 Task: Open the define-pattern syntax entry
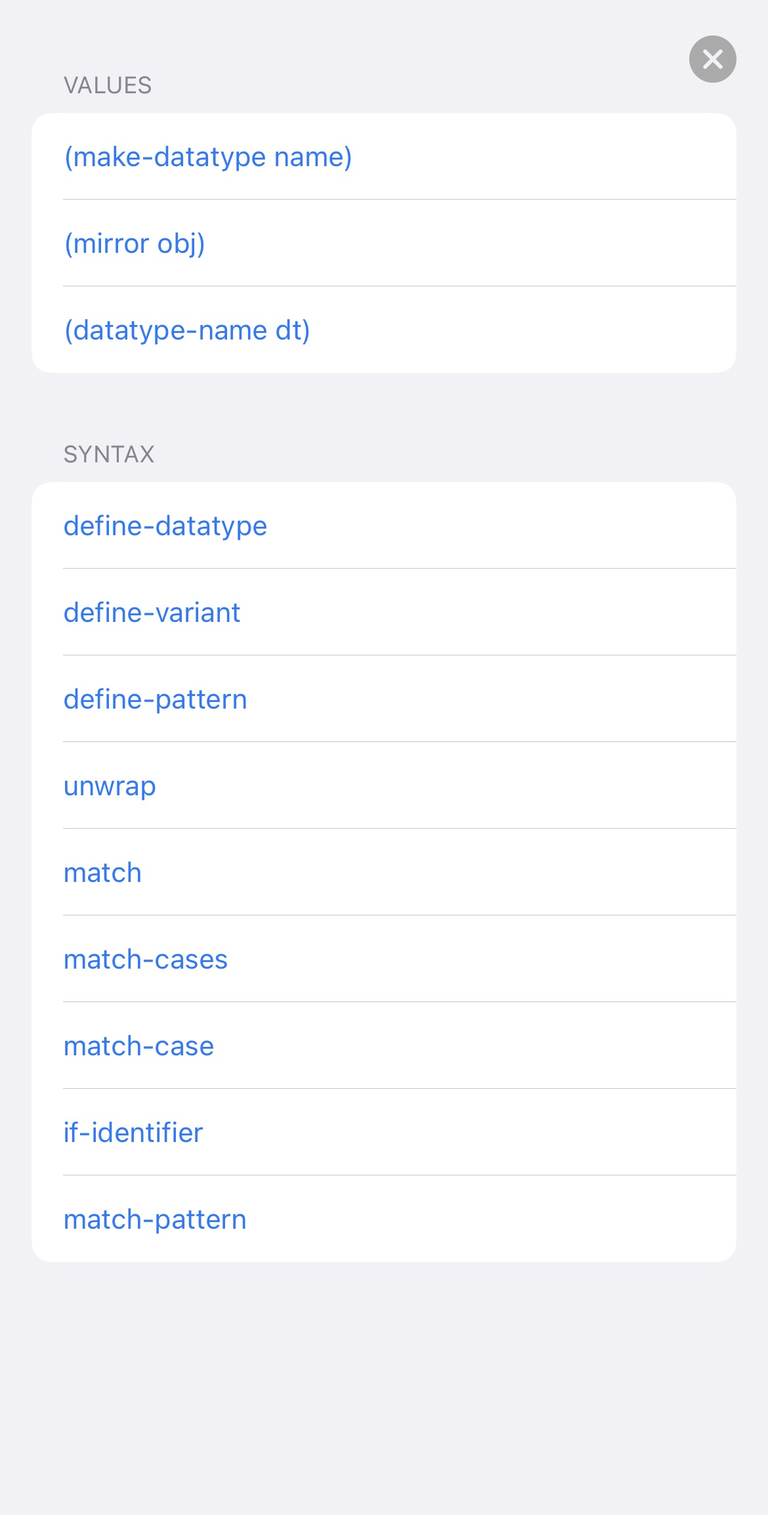point(384,699)
